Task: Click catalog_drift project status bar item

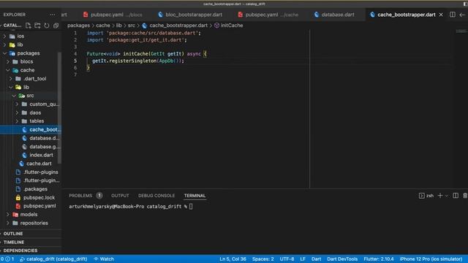Action: [53, 259]
